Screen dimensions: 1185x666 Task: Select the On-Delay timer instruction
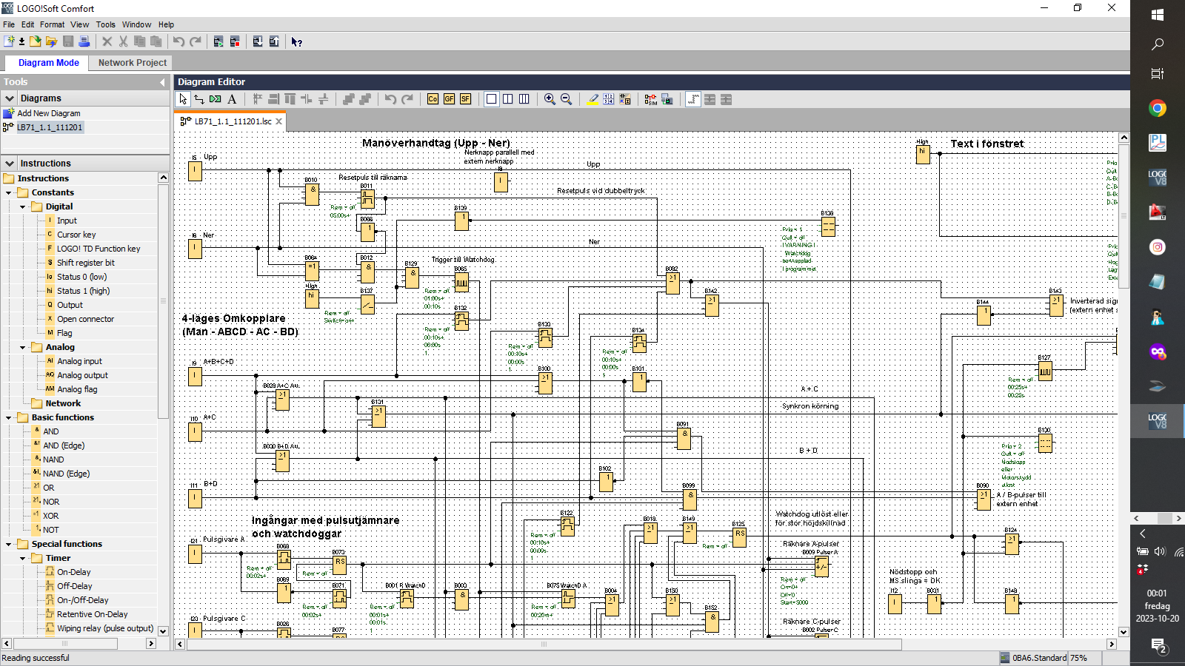pyautogui.click(x=73, y=572)
